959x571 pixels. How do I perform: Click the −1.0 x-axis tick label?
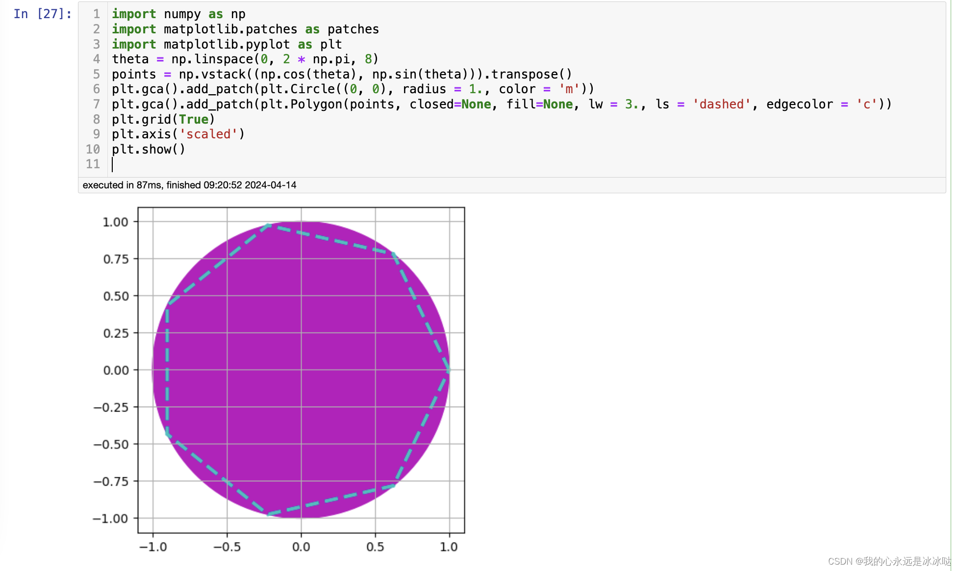click(x=153, y=547)
